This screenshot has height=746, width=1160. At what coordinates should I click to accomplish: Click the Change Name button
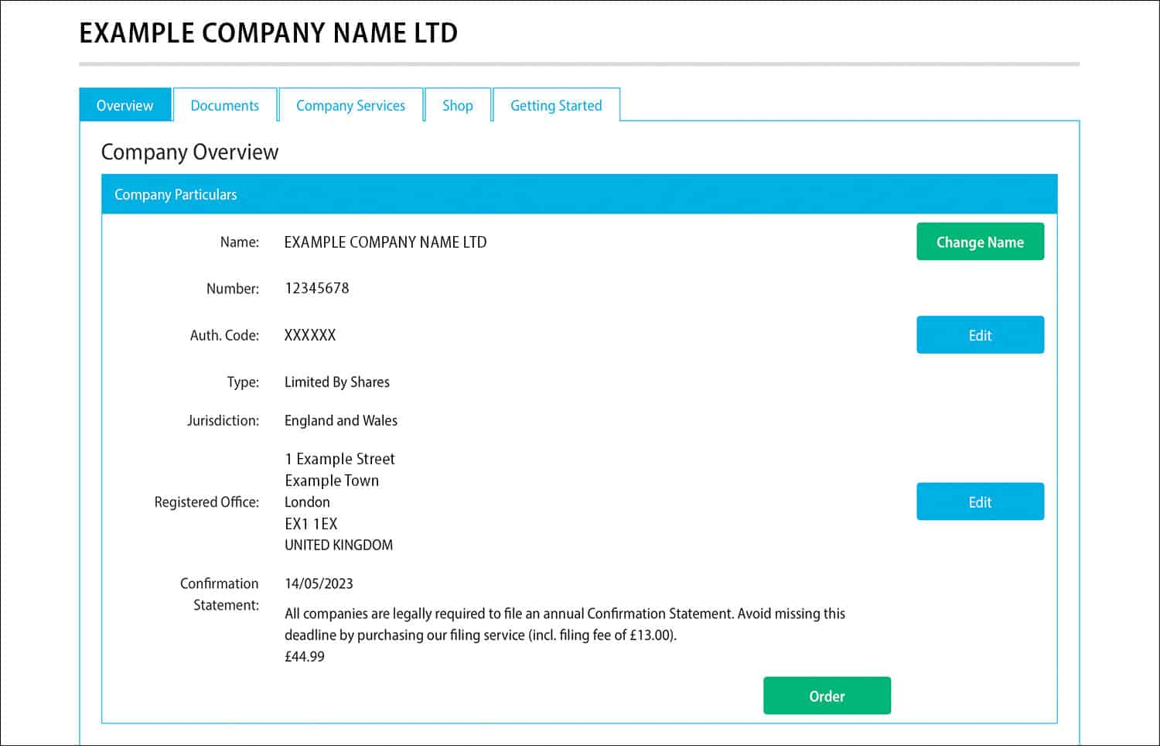(x=980, y=241)
